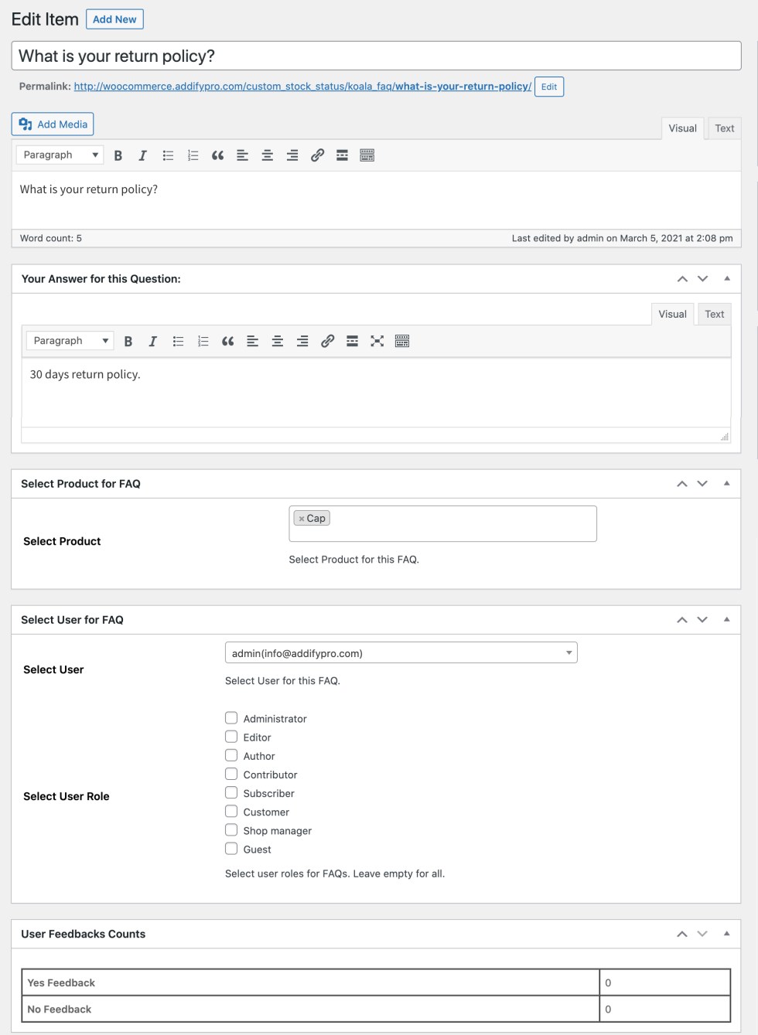Switch the answer editor to Text mode
758x1035 pixels.
(713, 313)
